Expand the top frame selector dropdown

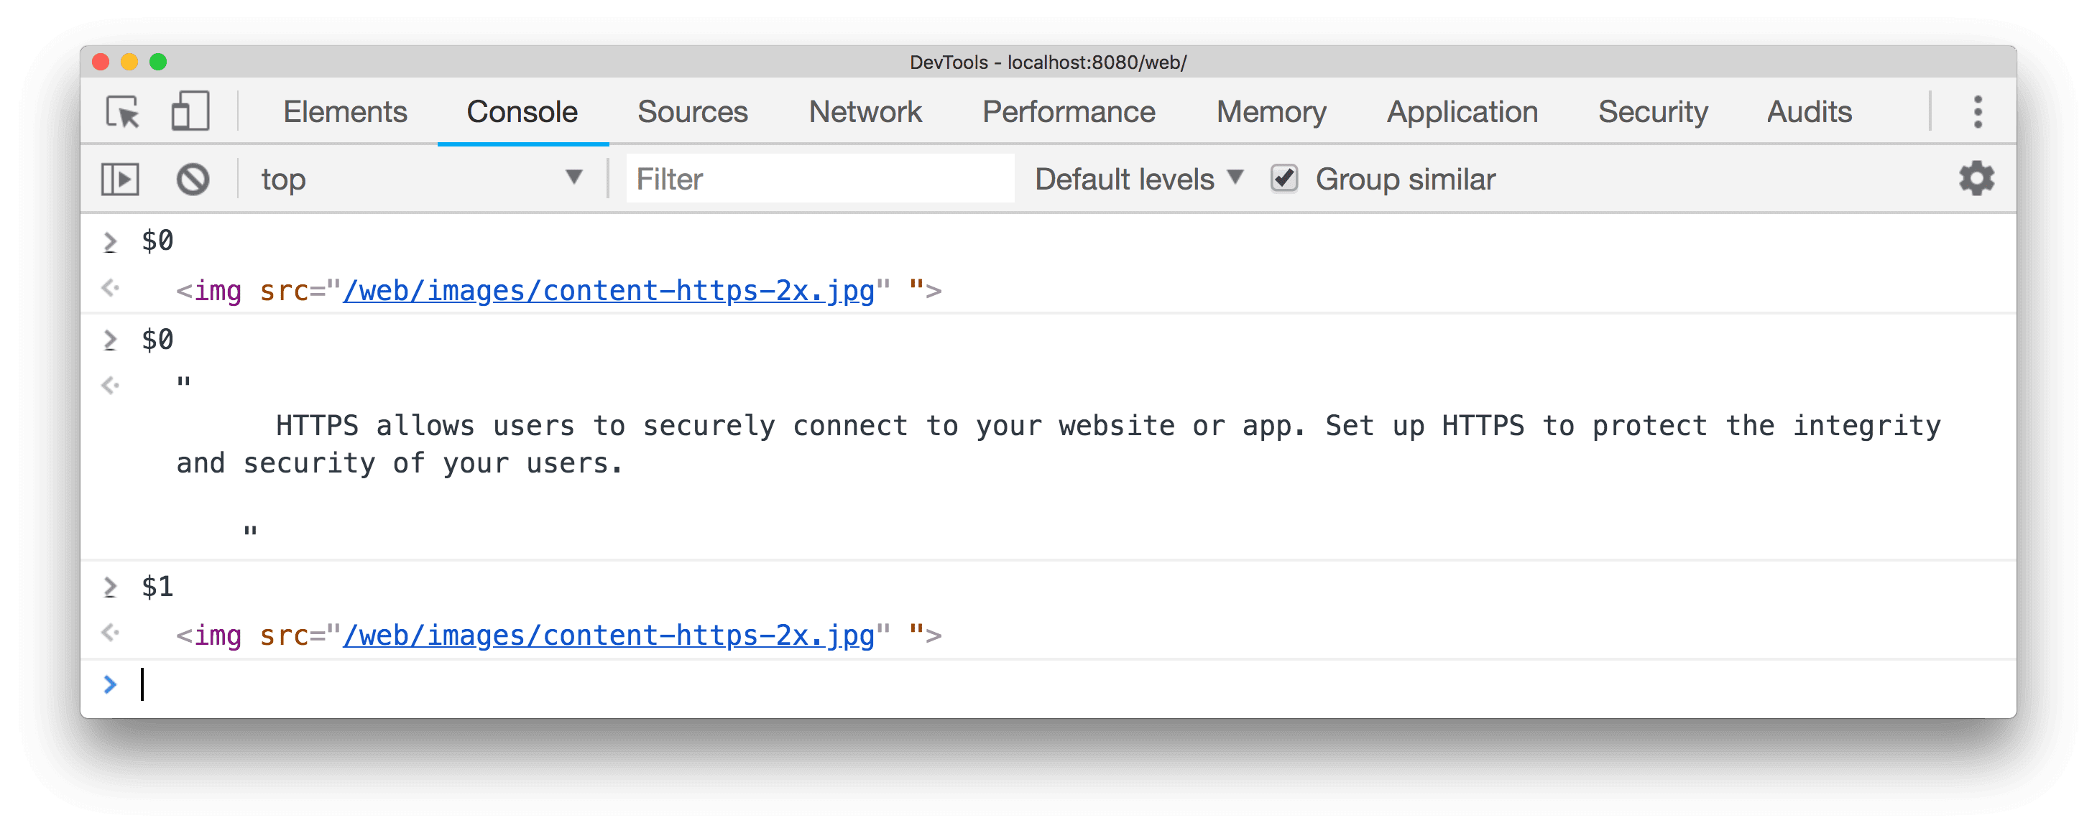coord(575,178)
